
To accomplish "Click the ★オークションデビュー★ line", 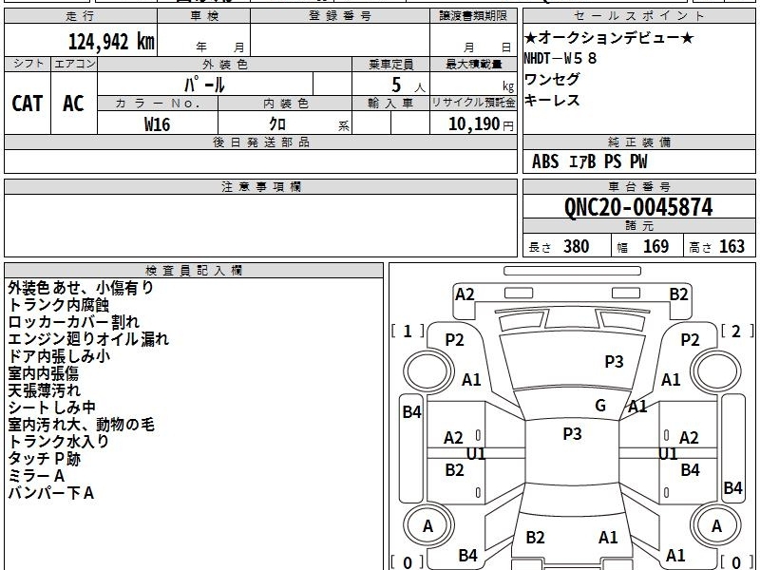I will point(609,38).
